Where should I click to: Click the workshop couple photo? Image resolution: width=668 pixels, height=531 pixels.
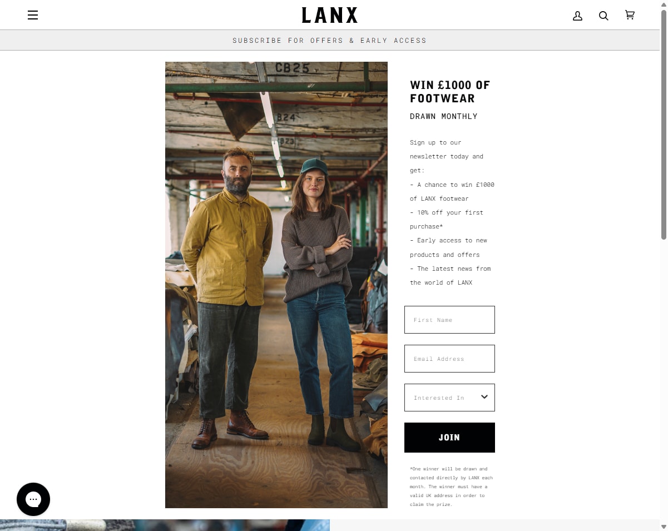coord(276,285)
